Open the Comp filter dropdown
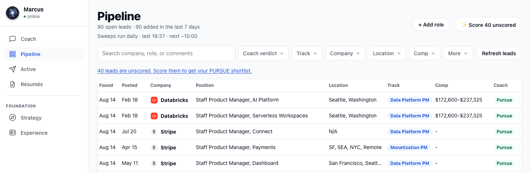Viewport: 531px width, 173px height. [x=424, y=53]
